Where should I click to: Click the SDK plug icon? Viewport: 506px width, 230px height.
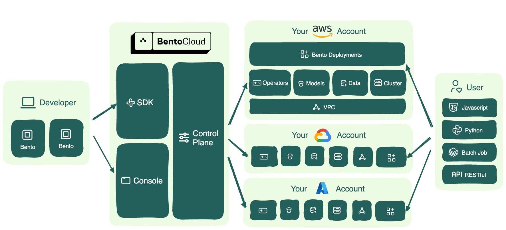pyautogui.click(x=131, y=102)
